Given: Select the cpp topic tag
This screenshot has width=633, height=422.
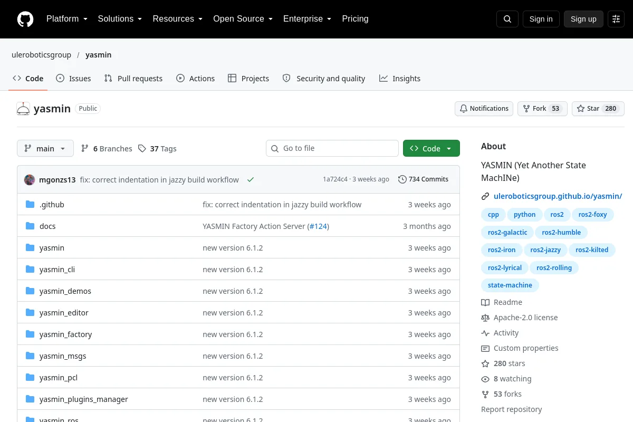Looking at the screenshot, I should click(x=493, y=215).
